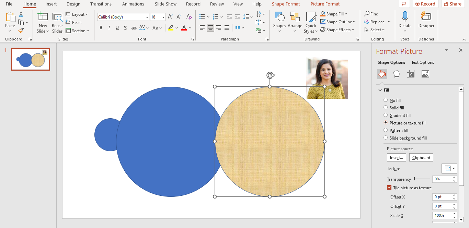
Task: Open the Fill & Line panel icon
Action: point(382,74)
